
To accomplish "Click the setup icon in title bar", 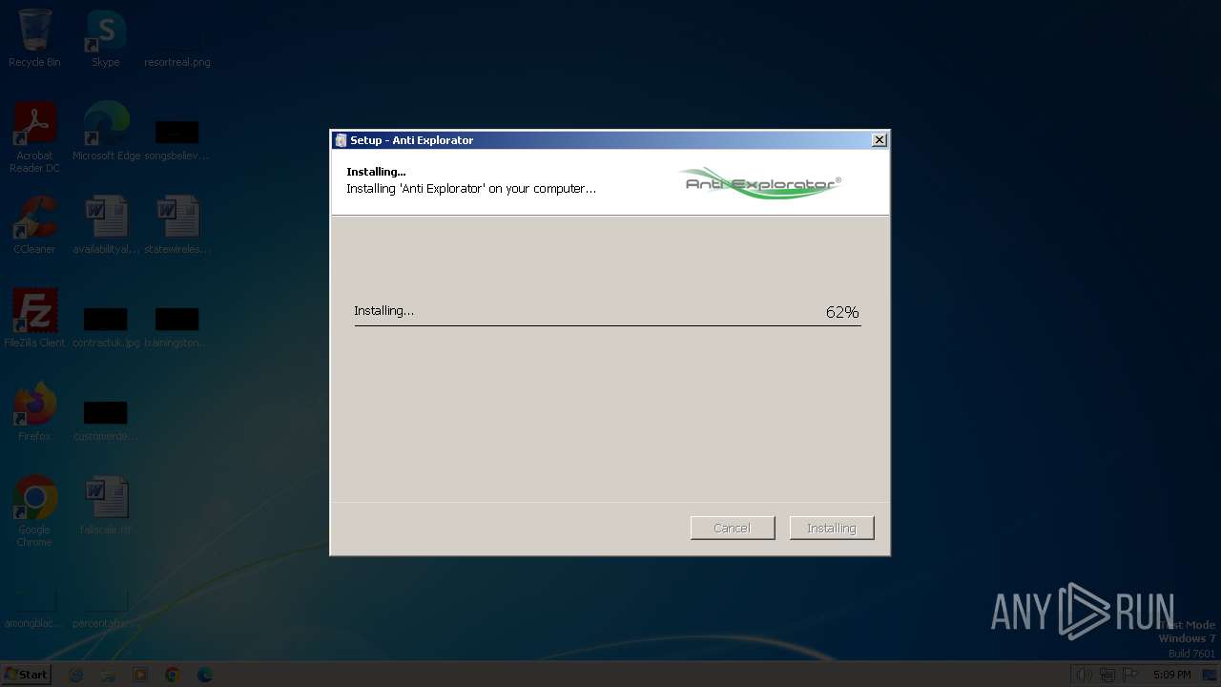I will [x=341, y=140].
